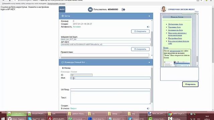Click the Имя input field
This screenshot has width=214, height=120.
pyautogui.click(x=110, y=78)
